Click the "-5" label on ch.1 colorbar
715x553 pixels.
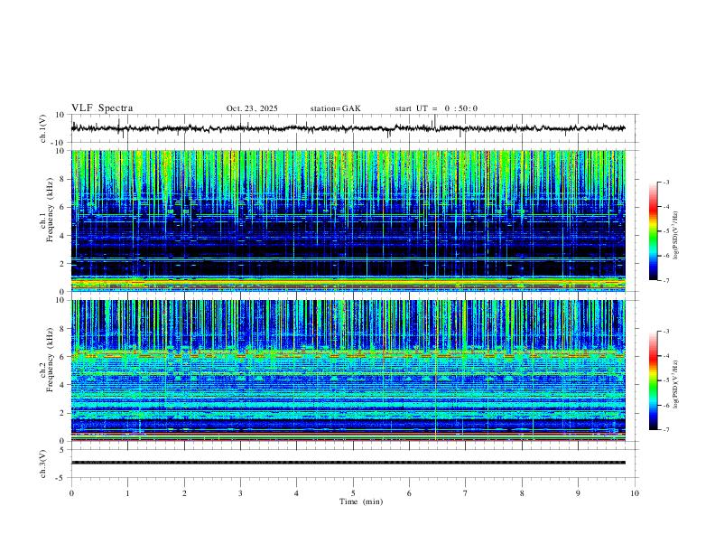coord(665,231)
